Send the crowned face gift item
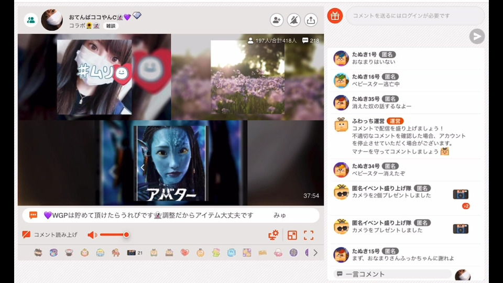The image size is (503, 283). 84,253
